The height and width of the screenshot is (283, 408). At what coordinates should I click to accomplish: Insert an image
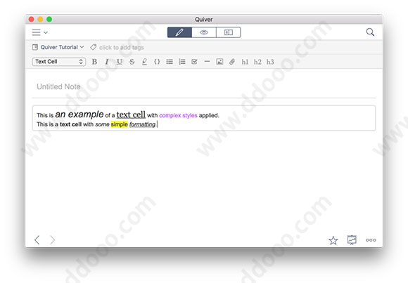pyautogui.click(x=219, y=62)
